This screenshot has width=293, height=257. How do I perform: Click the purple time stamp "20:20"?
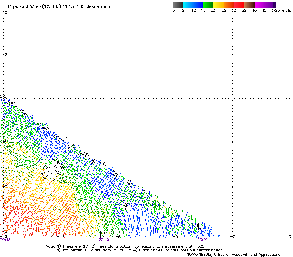click(203, 240)
